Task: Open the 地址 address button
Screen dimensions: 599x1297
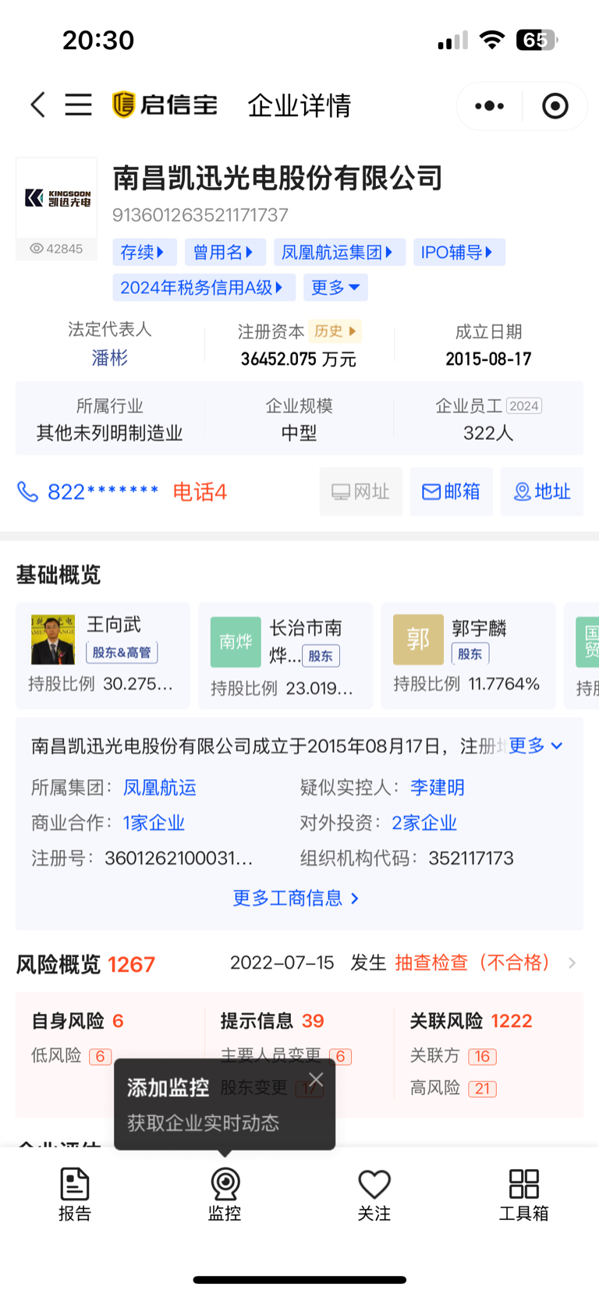Action: tap(542, 491)
